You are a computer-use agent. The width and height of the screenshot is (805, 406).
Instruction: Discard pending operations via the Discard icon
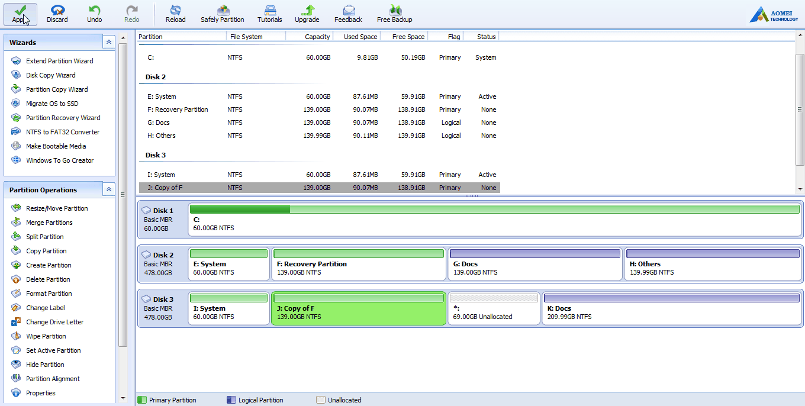(57, 13)
